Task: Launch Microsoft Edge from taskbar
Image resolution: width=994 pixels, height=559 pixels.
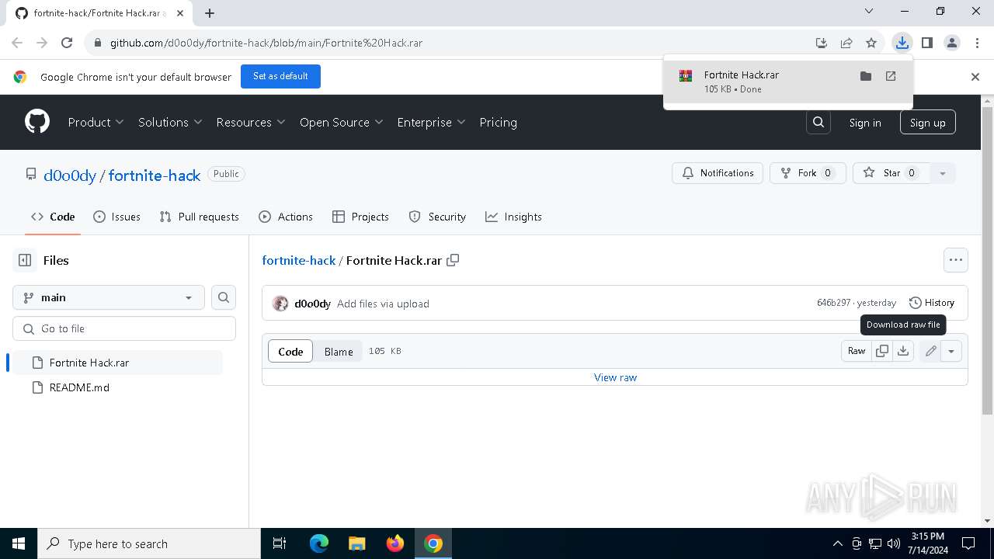Action: (319, 543)
